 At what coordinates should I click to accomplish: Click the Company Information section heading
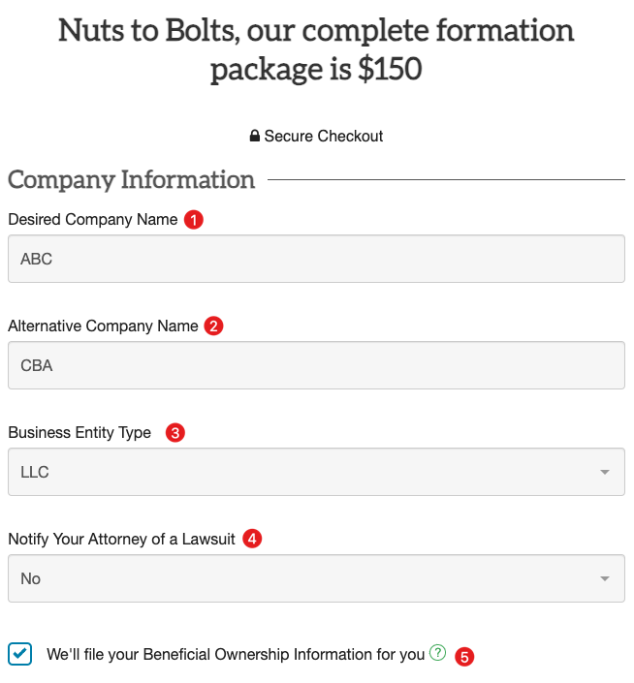pos(131,179)
